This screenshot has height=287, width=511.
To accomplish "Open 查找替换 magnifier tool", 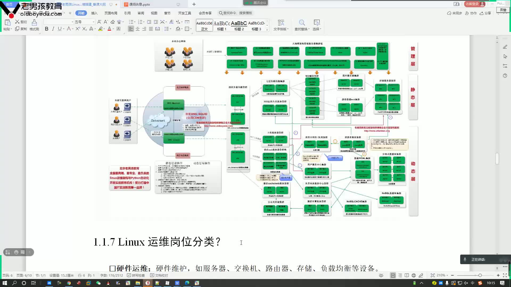I will tap(302, 25).
